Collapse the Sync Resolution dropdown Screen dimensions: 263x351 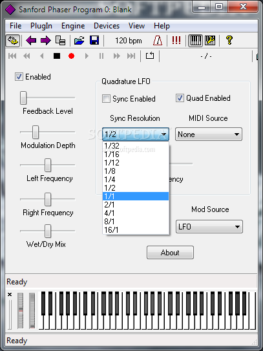pos(136,134)
